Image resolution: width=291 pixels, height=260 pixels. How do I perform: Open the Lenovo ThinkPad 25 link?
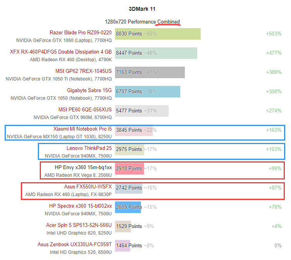89,148
